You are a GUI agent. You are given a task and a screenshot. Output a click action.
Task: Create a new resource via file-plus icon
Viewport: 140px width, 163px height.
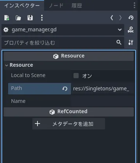pos(7,18)
